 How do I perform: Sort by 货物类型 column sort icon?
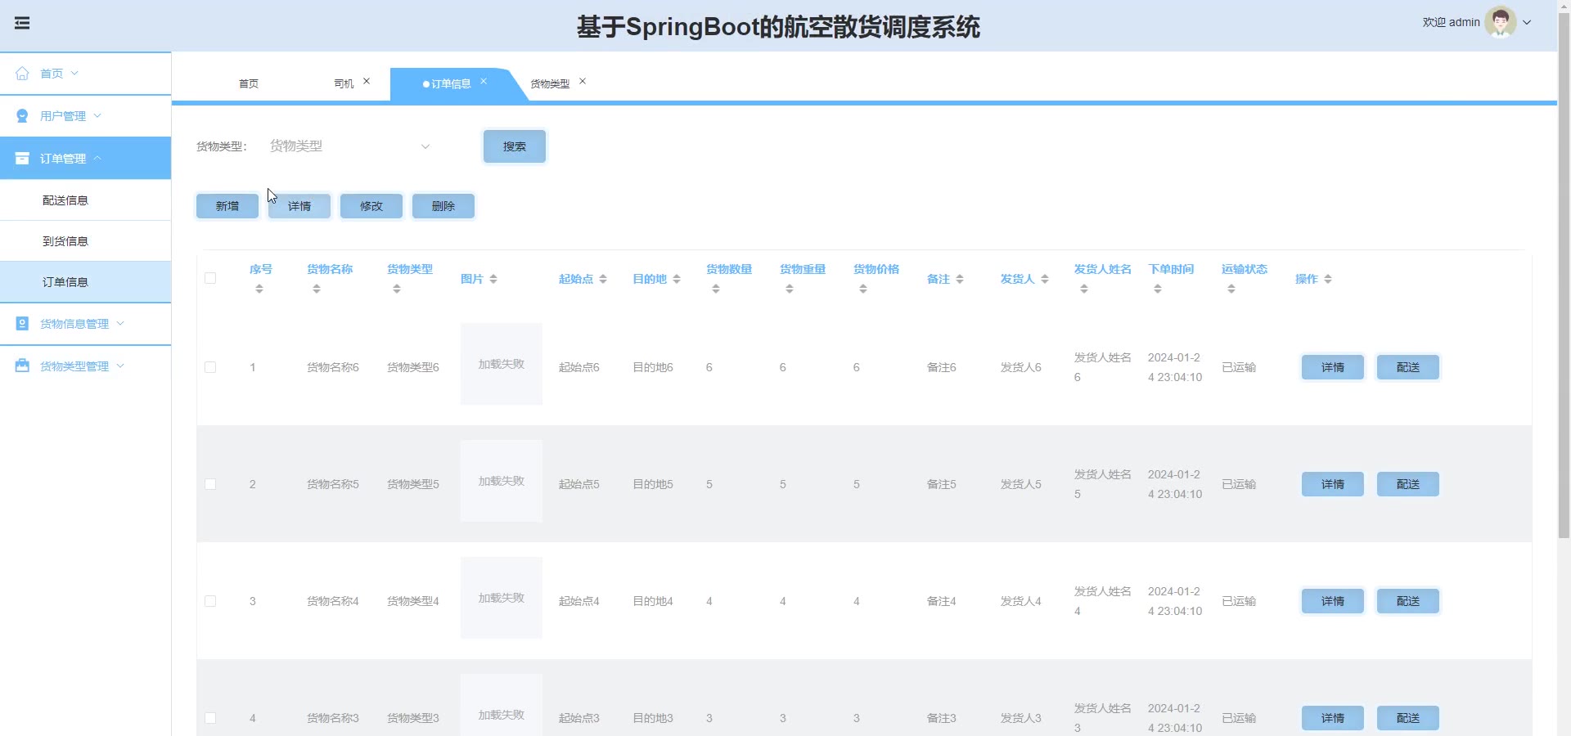tap(397, 289)
